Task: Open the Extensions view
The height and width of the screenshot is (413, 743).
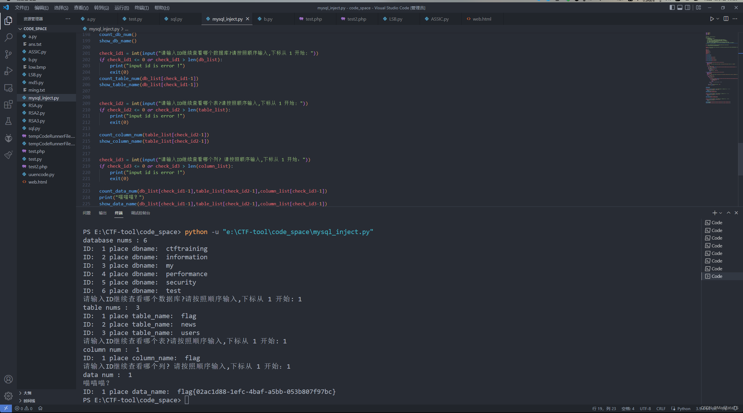Action: 8,104
